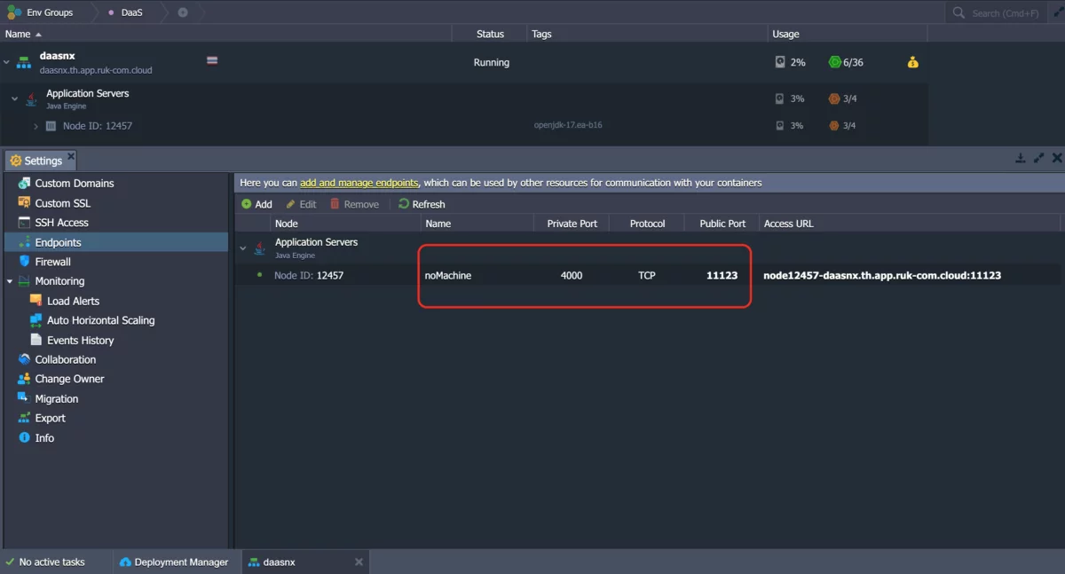
Task: Close the Settings tab
Action: 71,157
